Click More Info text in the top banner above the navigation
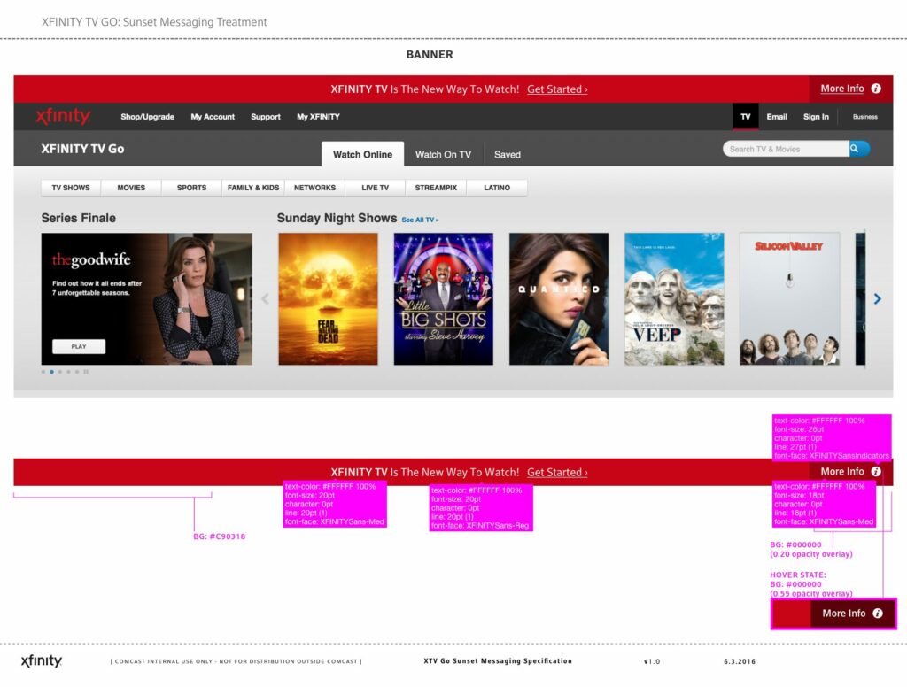 (x=842, y=89)
